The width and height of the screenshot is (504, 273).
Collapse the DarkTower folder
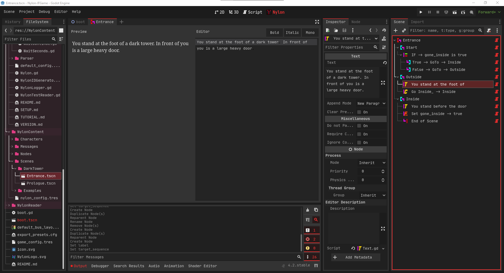pos(15,169)
